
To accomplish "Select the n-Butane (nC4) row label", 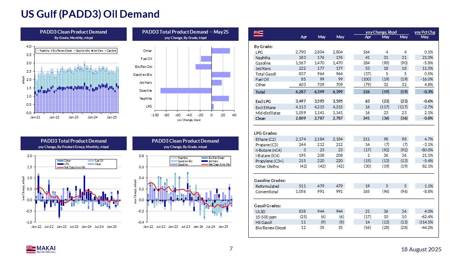I will [x=269, y=150].
